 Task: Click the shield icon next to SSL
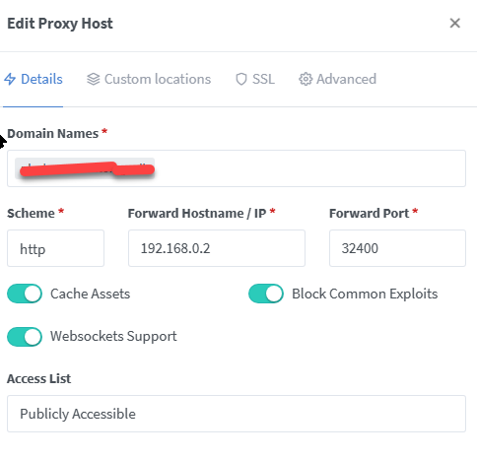point(241,79)
